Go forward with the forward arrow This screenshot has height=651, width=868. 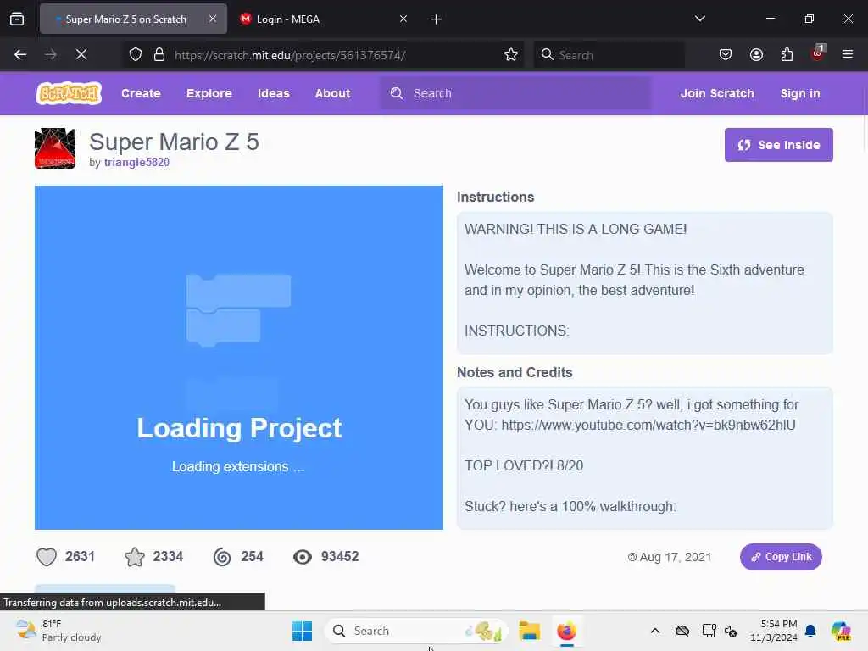[x=50, y=54]
